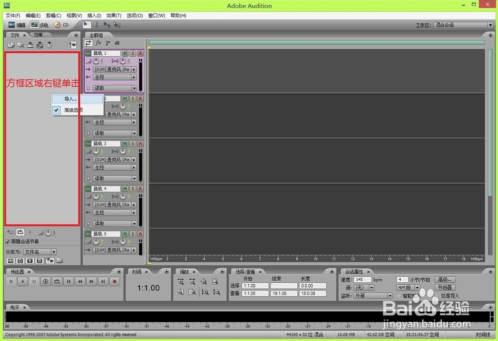The image size is (498, 341).
Task: Open the 调 key dropdown in session properties
Action: 364,288
